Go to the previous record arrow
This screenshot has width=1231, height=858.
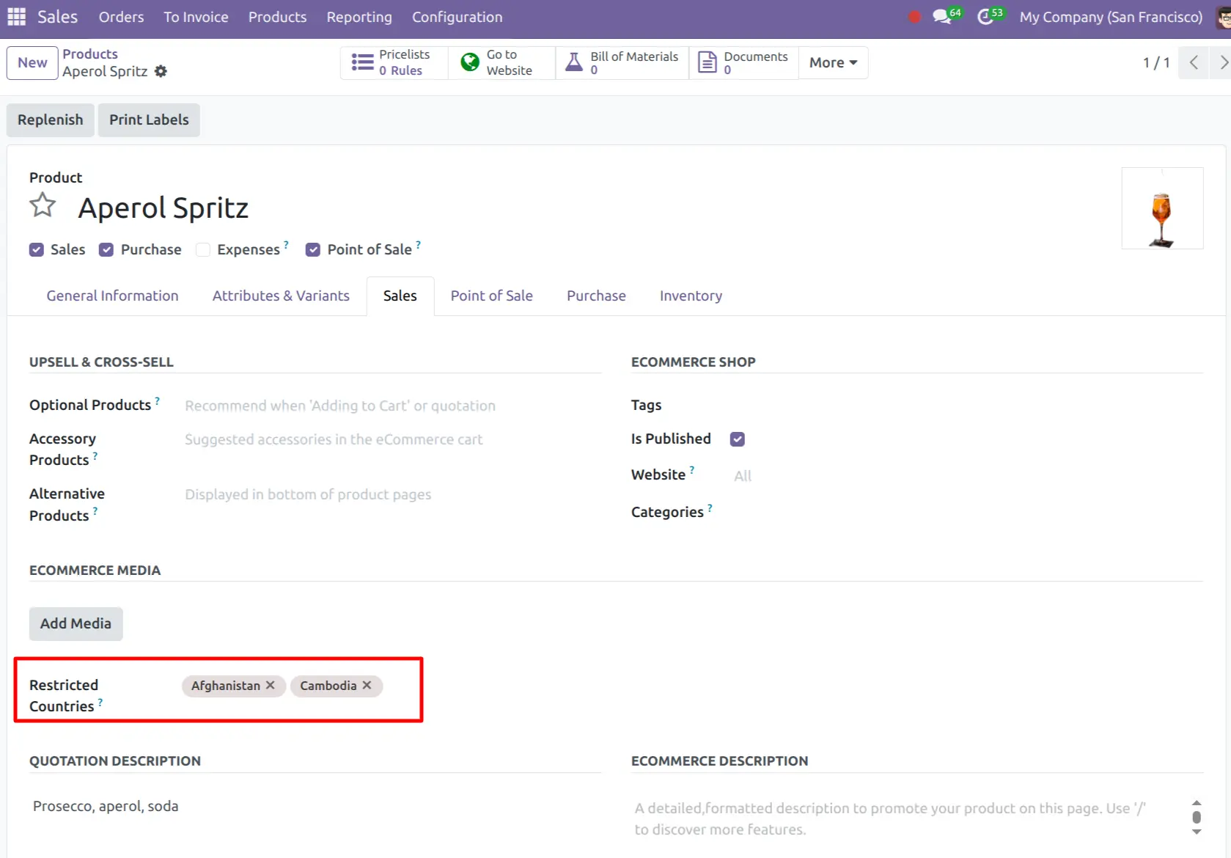pos(1194,62)
